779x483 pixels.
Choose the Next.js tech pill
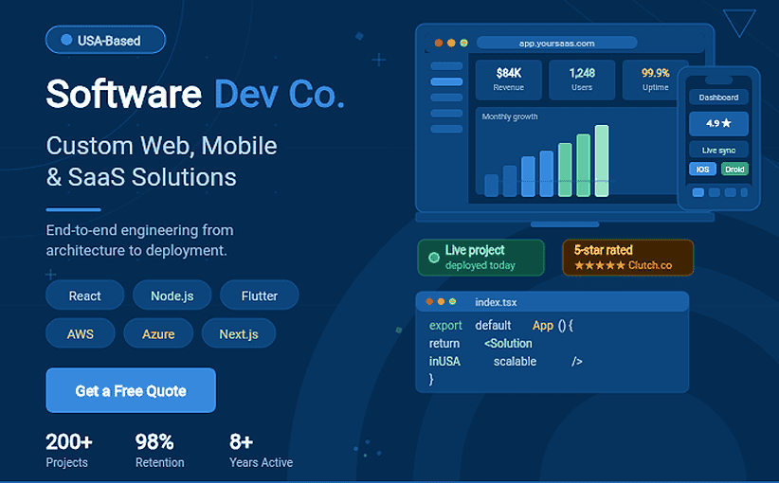coord(239,333)
